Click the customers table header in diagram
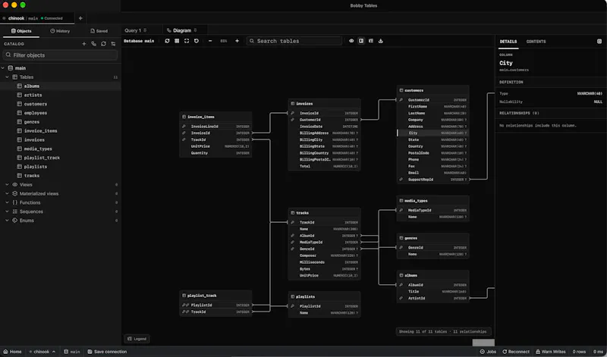 pyautogui.click(x=432, y=90)
